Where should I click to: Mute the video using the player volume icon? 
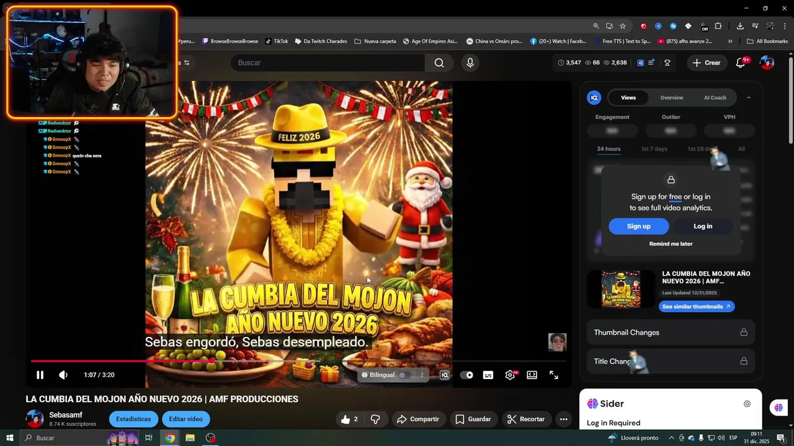(63, 375)
